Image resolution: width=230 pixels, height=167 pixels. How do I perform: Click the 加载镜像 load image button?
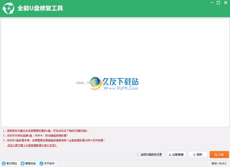(x=176, y=155)
